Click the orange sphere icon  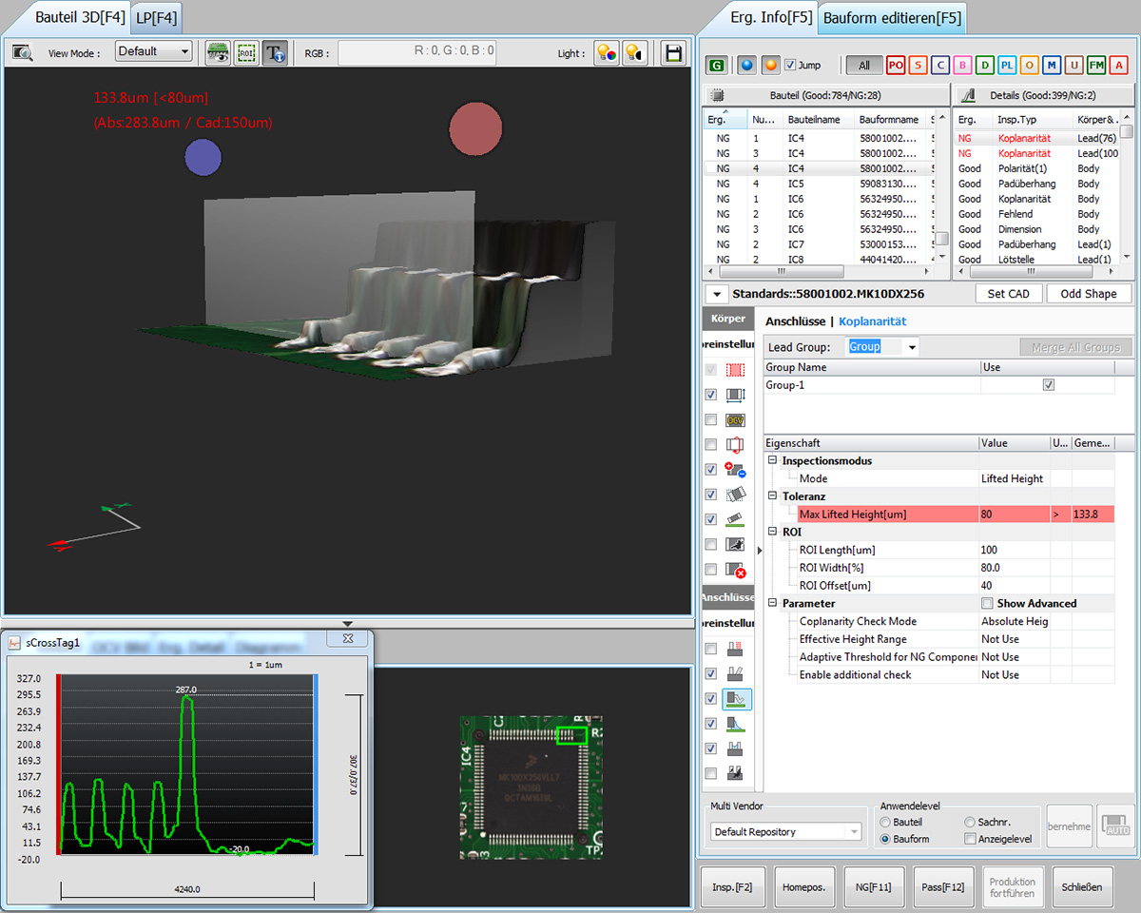tap(771, 65)
